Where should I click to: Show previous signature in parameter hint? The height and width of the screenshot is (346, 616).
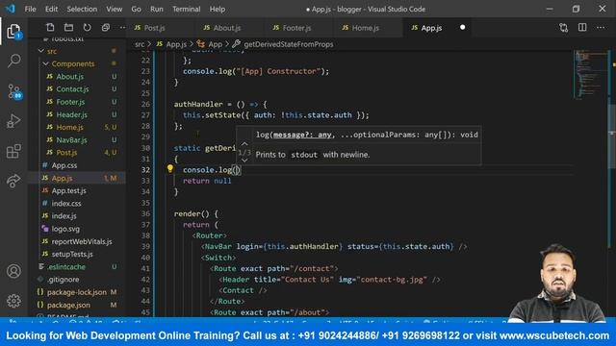click(244, 144)
